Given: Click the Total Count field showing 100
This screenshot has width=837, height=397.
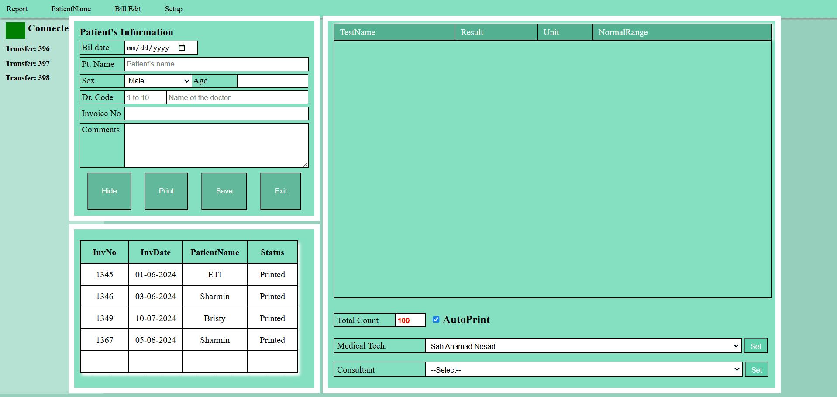Looking at the screenshot, I should tap(410, 320).
